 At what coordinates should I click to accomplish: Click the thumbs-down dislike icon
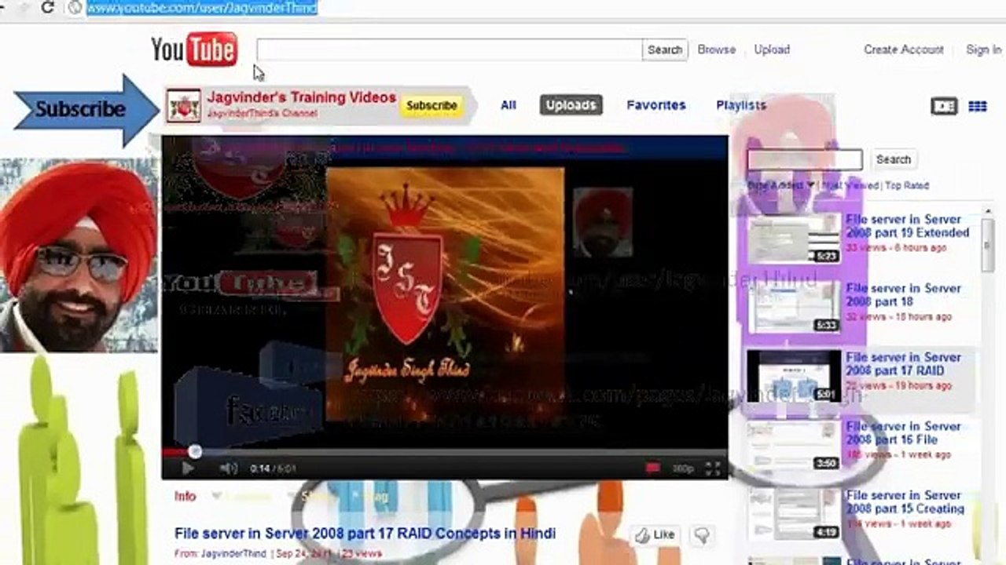[x=701, y=535]
